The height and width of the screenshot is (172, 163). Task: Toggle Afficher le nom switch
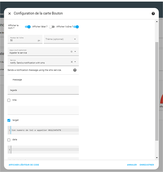pos(28,27)
